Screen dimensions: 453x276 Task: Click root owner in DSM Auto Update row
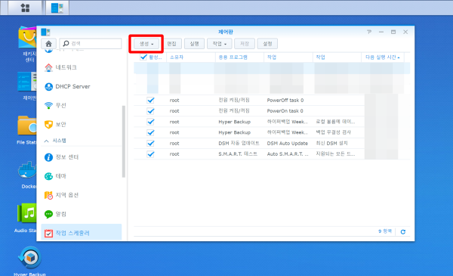pyautogui.click(x=174, y=143)
